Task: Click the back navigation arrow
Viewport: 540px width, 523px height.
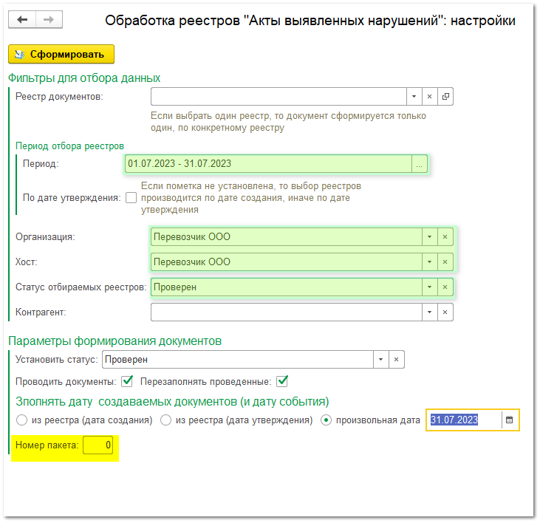Action: pyautogui.click(x=22, y=20)
